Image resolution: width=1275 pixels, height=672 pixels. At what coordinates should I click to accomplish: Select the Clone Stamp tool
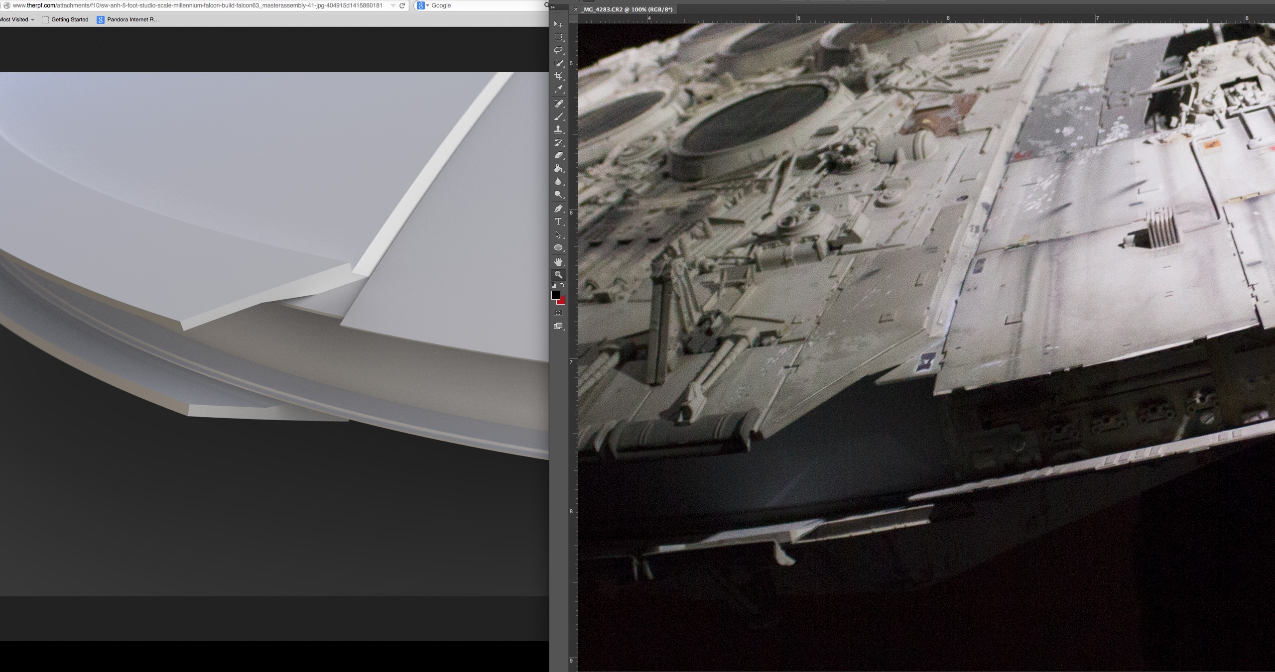pos(558,129)
